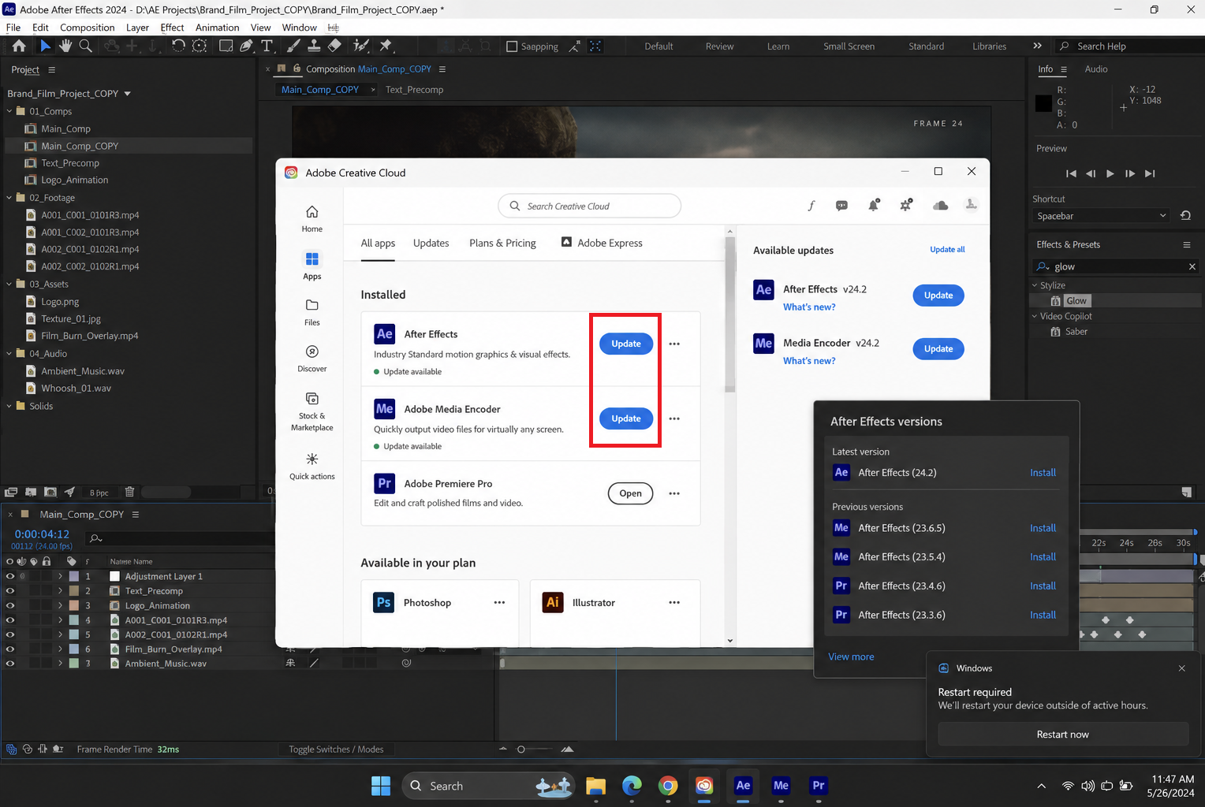Collapse the 02_Footage folder

click(9, 198)
